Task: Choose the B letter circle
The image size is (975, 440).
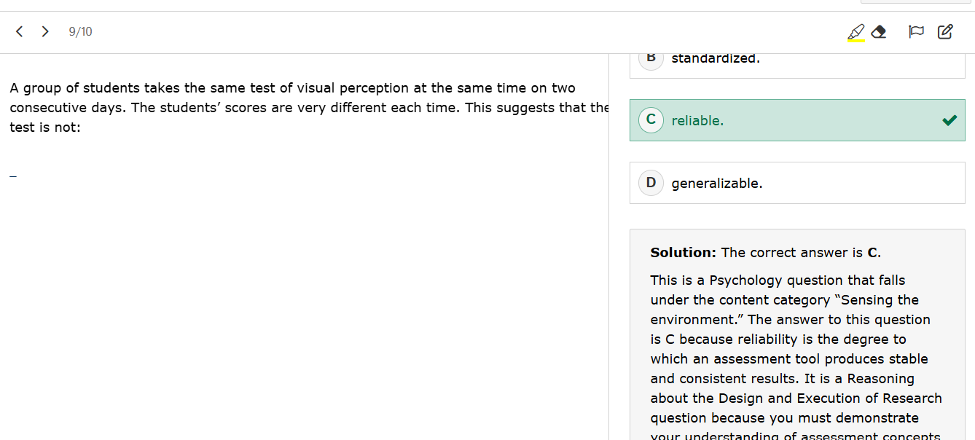Action: click(x=651, y=58)
